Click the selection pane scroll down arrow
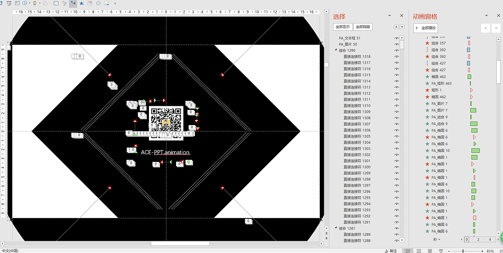 (402, 240)
